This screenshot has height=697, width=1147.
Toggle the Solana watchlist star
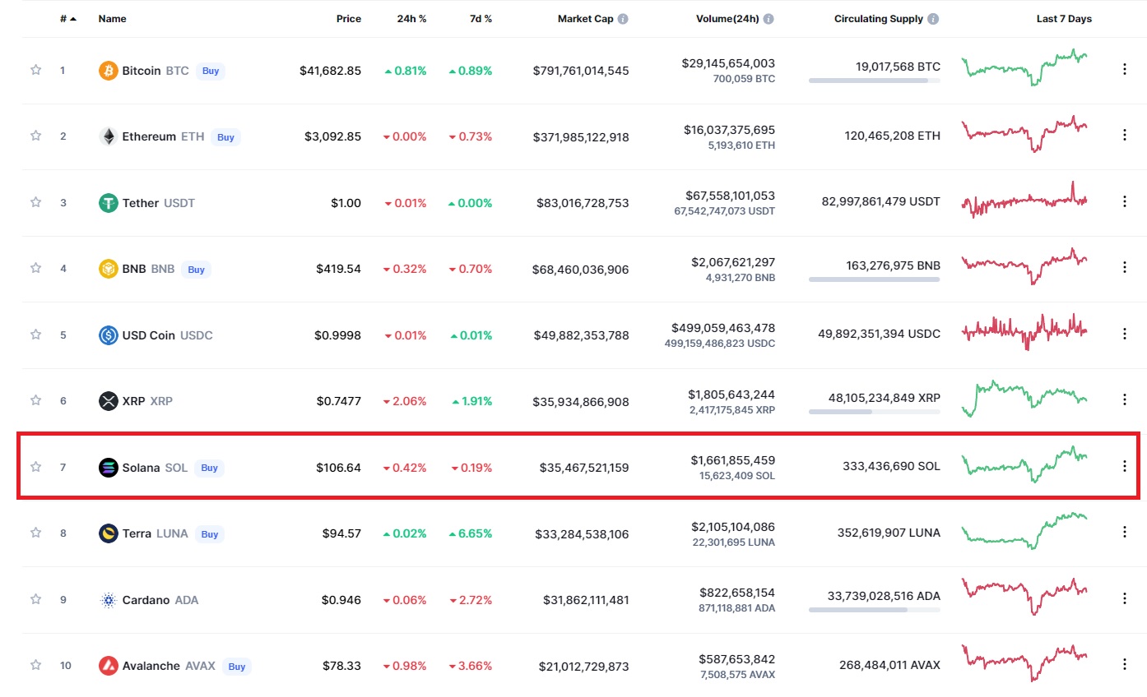[35, 467]
